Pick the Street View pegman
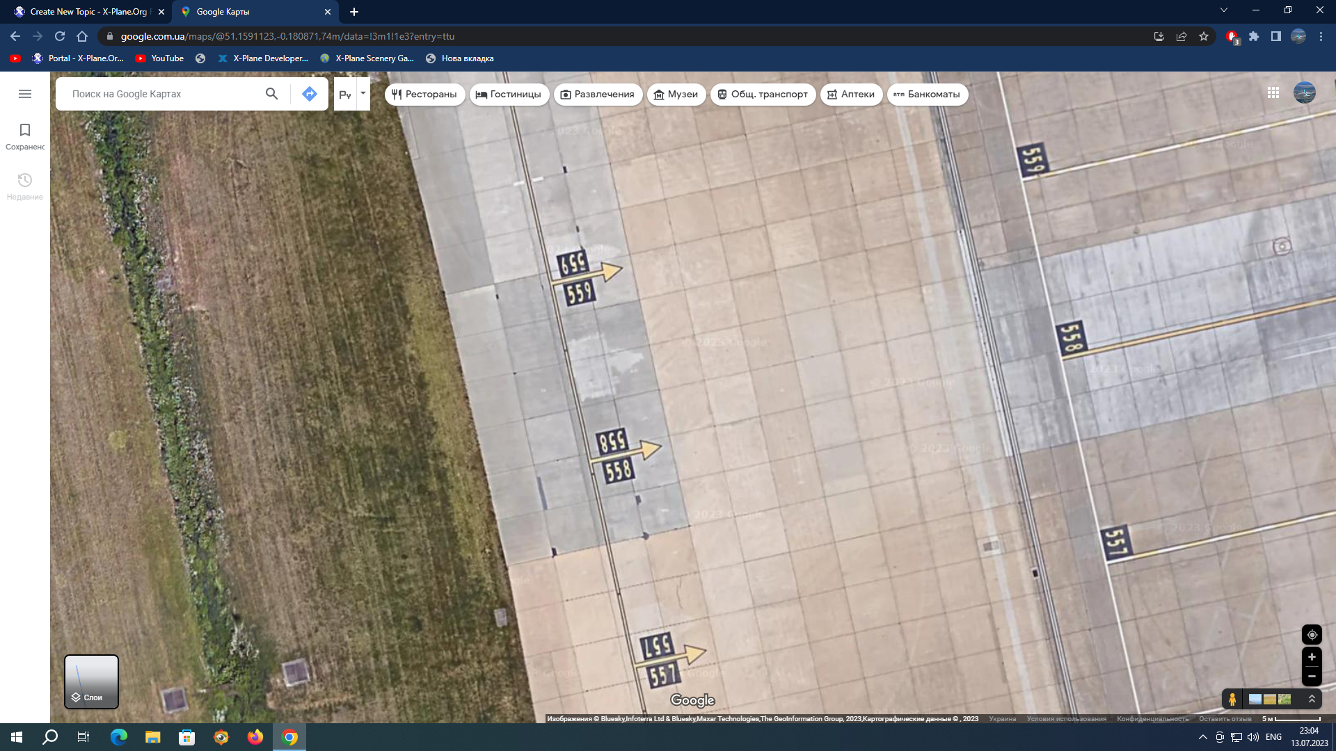 [1232, 700]
